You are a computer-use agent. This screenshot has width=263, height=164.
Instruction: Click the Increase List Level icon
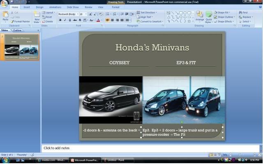tap(127, 14)
